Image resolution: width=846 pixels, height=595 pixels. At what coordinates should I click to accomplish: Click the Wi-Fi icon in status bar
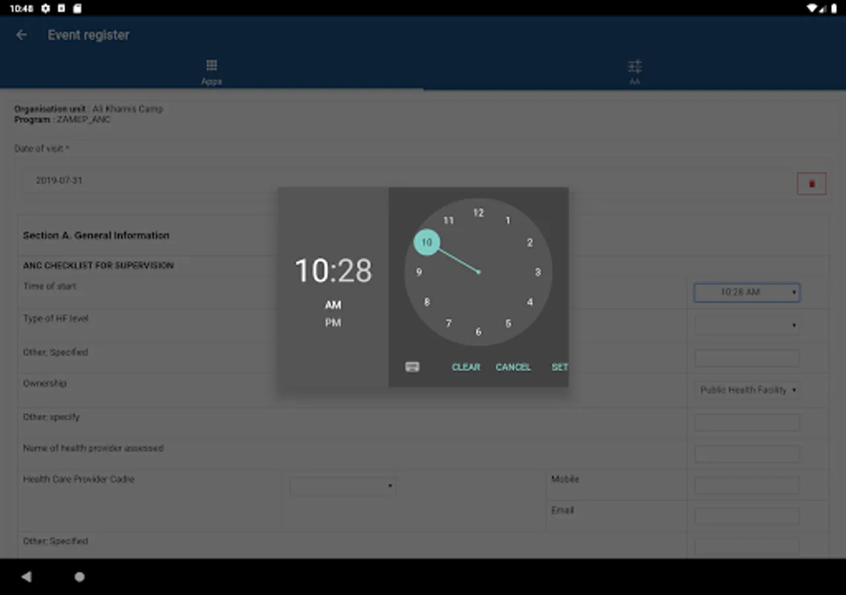(x=812, y=9)
